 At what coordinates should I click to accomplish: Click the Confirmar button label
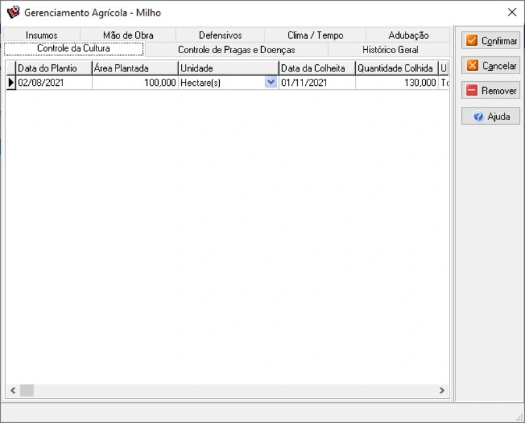[x=499, y=41]
